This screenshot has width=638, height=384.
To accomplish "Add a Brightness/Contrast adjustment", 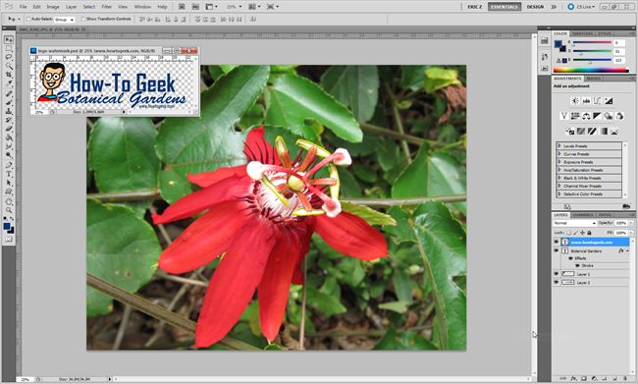I will coord(575,100).
